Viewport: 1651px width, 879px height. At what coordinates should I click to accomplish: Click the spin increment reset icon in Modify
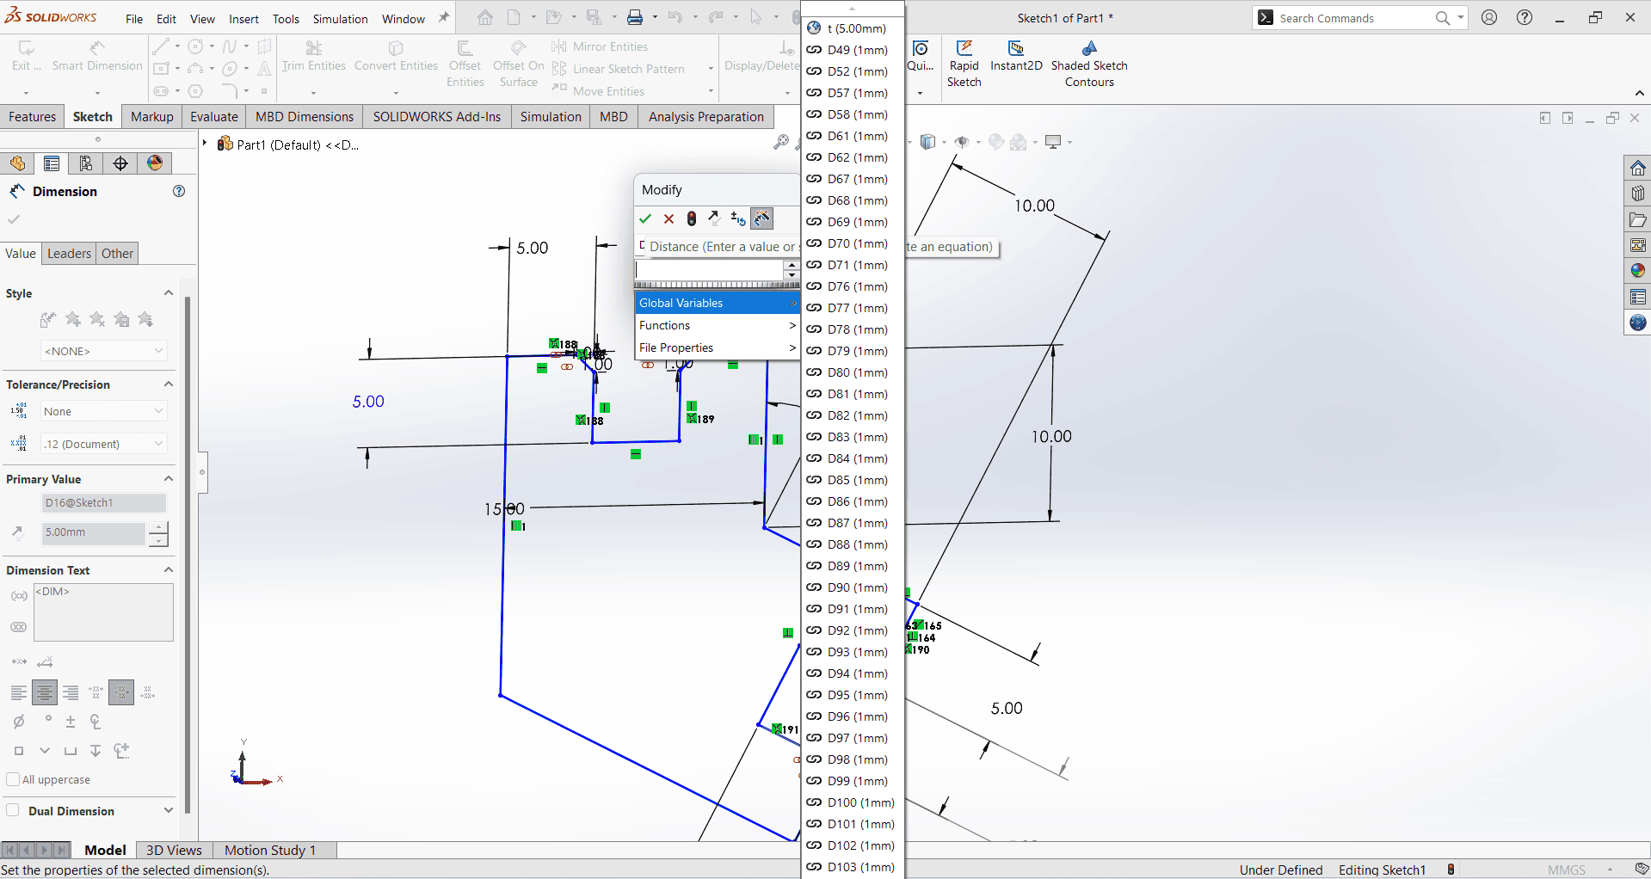point(738,218)
